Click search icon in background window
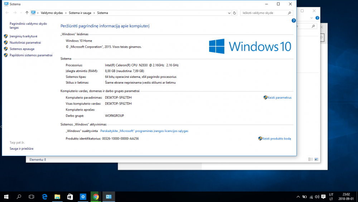Image resolution: width=358 pixels, height=202 pixels. (313, 26)
